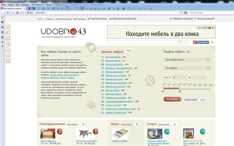Click the Twitter share icon

click(x=8, y=38)
